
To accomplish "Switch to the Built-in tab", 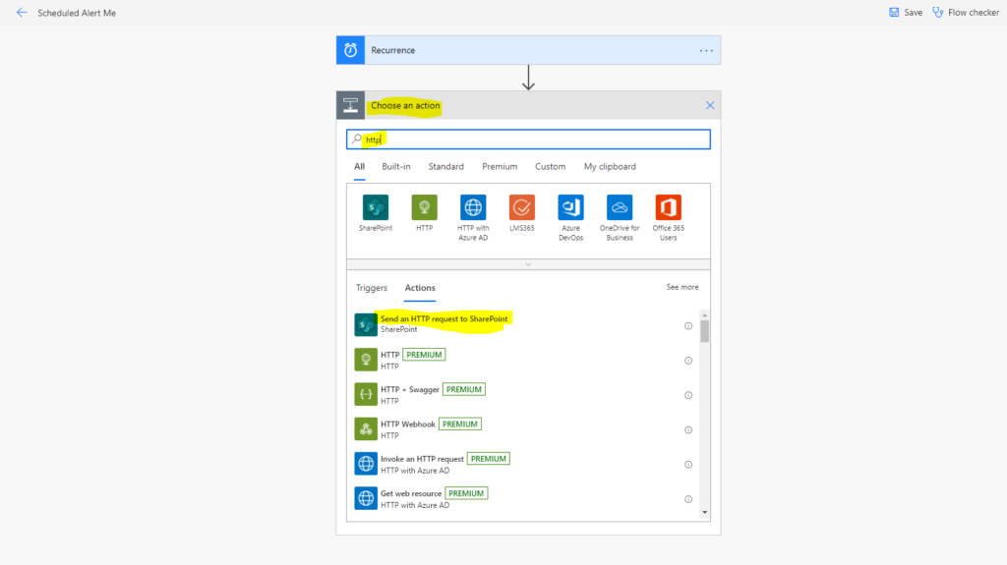I will coord(395,167).
